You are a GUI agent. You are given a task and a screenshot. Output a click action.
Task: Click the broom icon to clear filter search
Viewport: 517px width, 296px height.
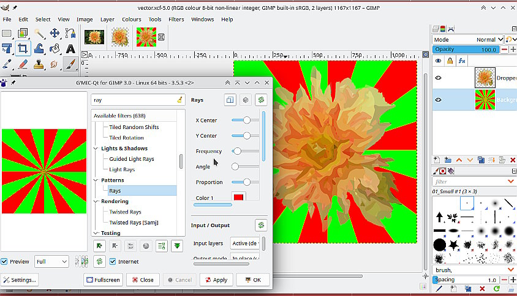coord(179,100)
